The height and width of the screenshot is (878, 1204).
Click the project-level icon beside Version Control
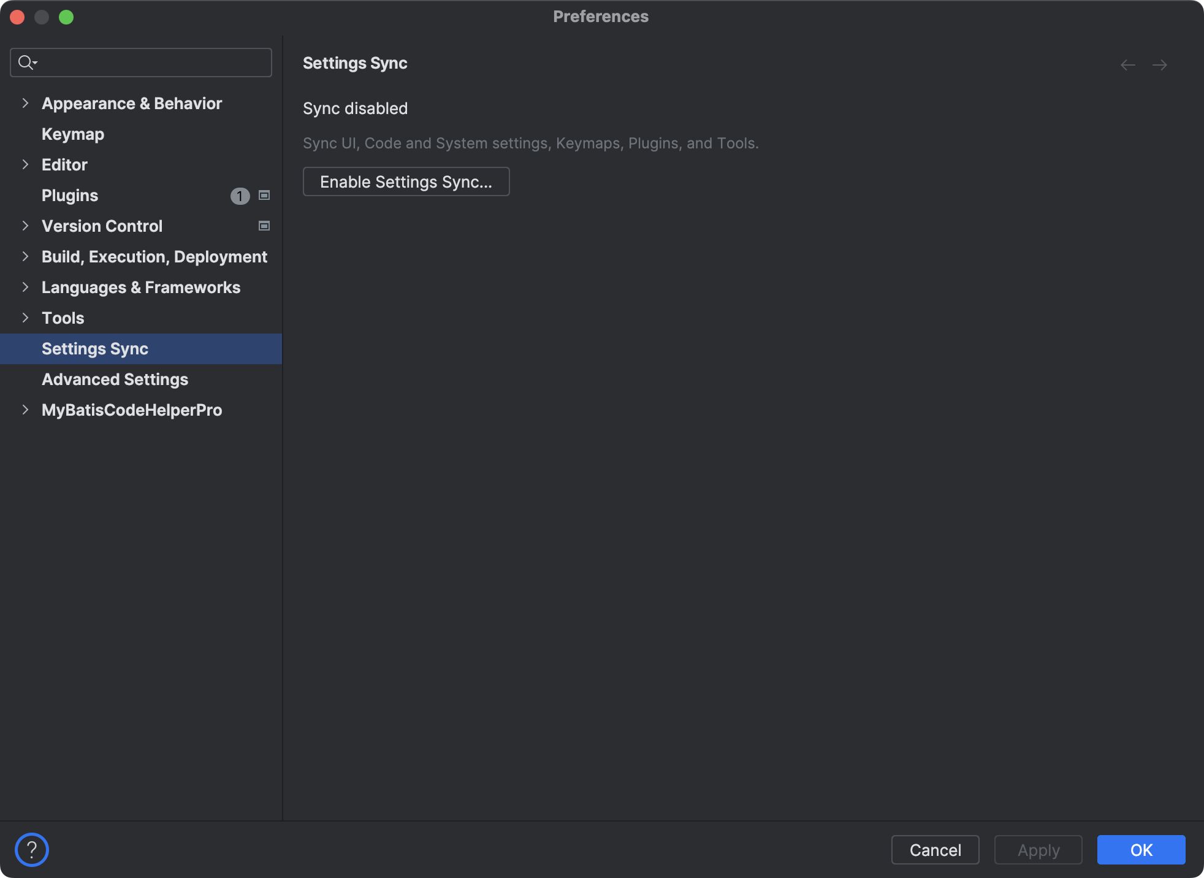264,226
